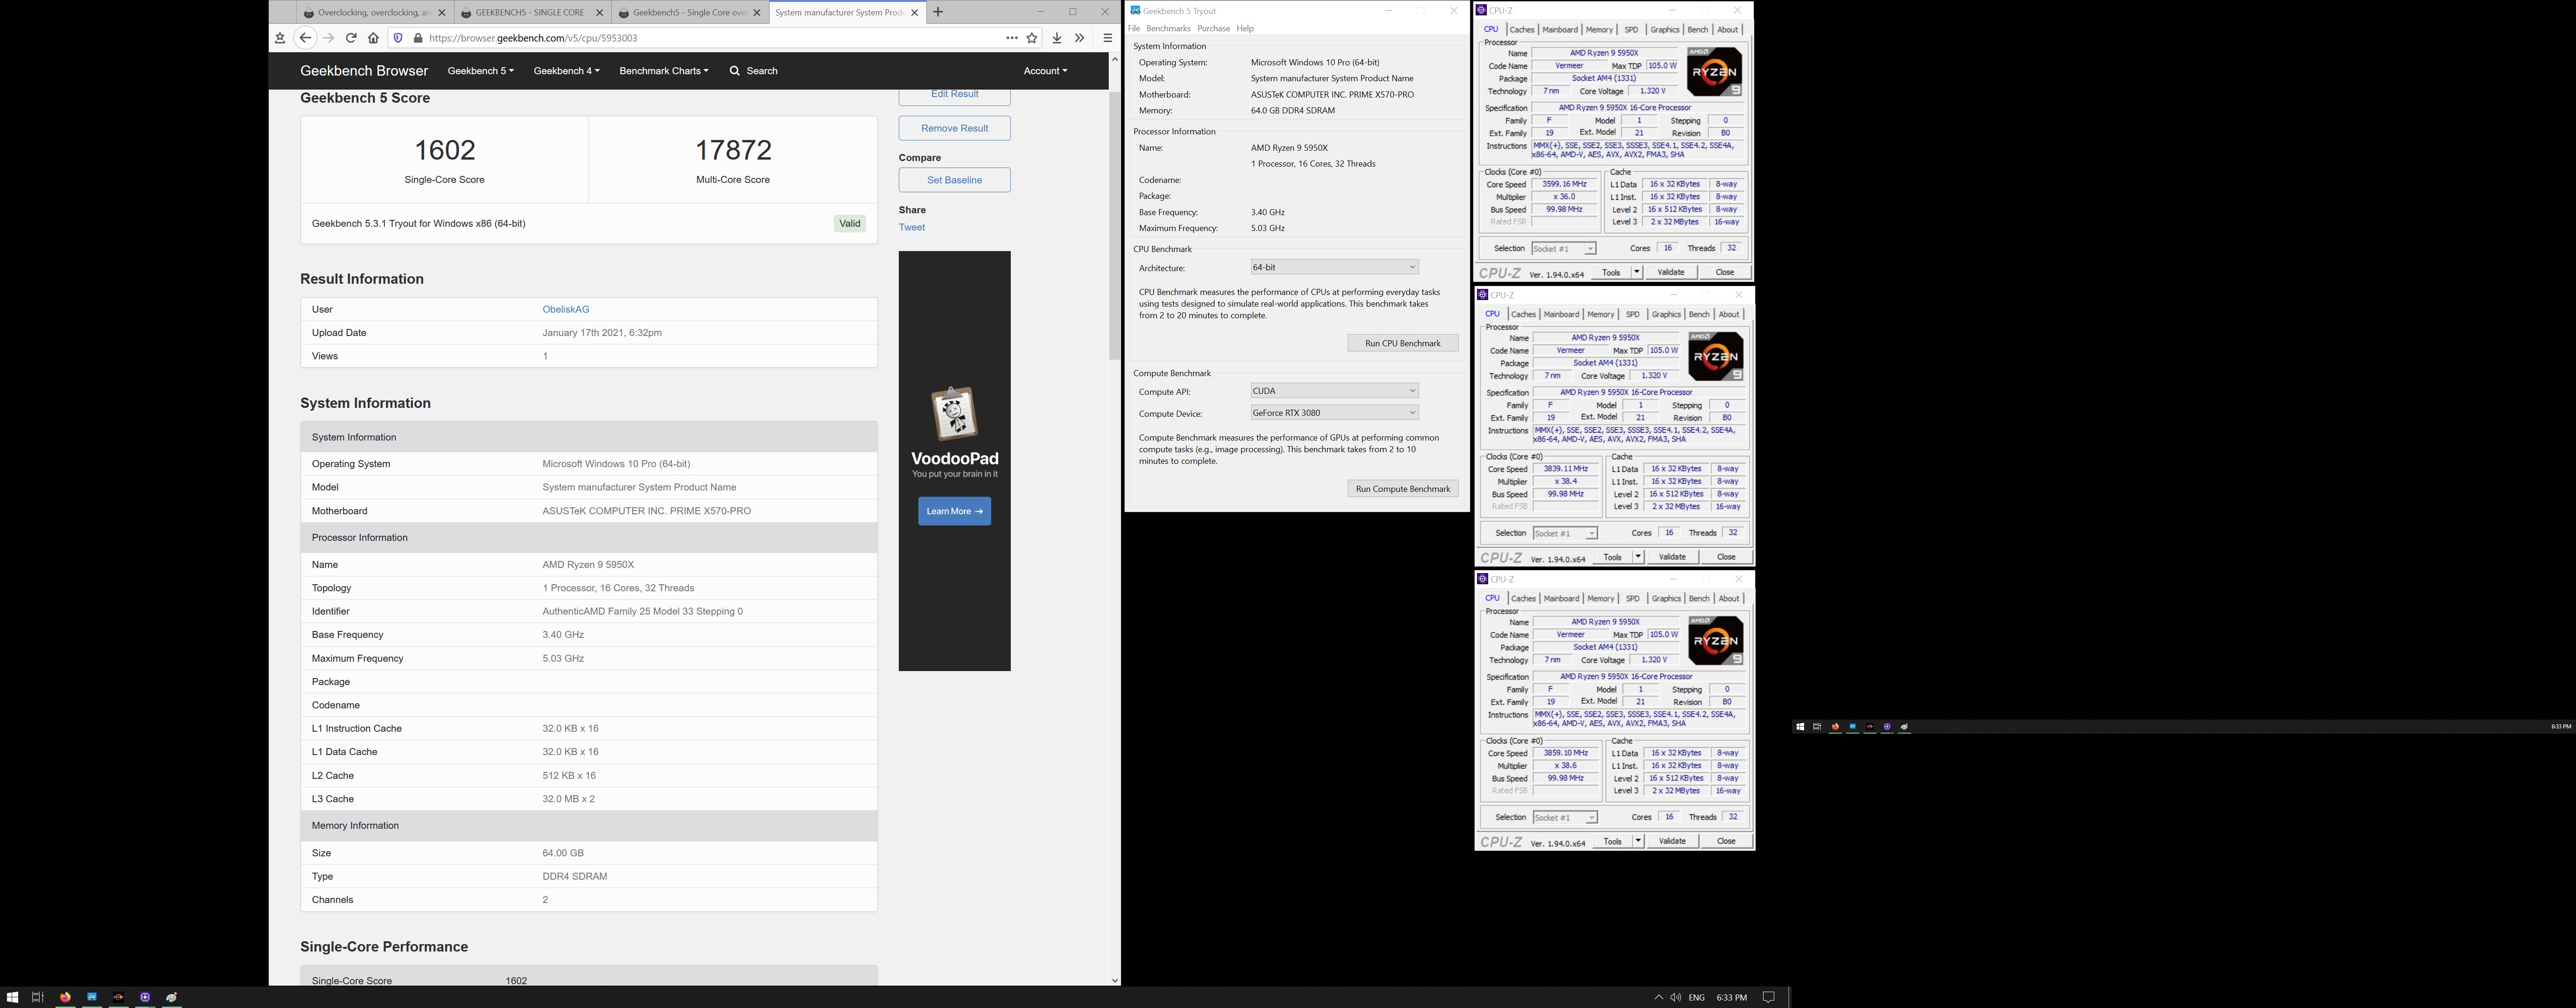Click the Ryzen logo in the top CPU-Z window
Screen dimensions: 2576x1008
click(x=1714, y=71)
